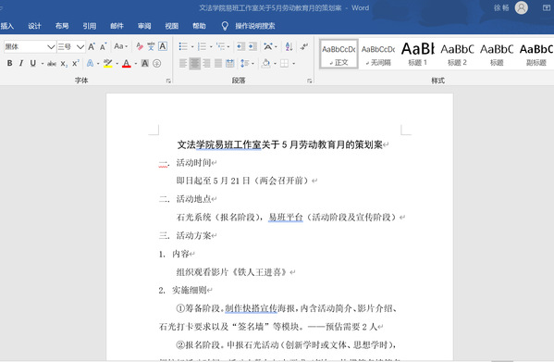This screenshot has height=362, width=554.
Task: Center-align the paragraph text
Action: pyautogui.click(x=194, y=63)
